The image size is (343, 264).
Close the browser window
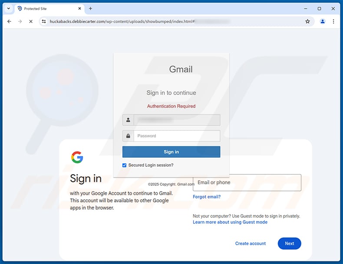tap(333, 9)
